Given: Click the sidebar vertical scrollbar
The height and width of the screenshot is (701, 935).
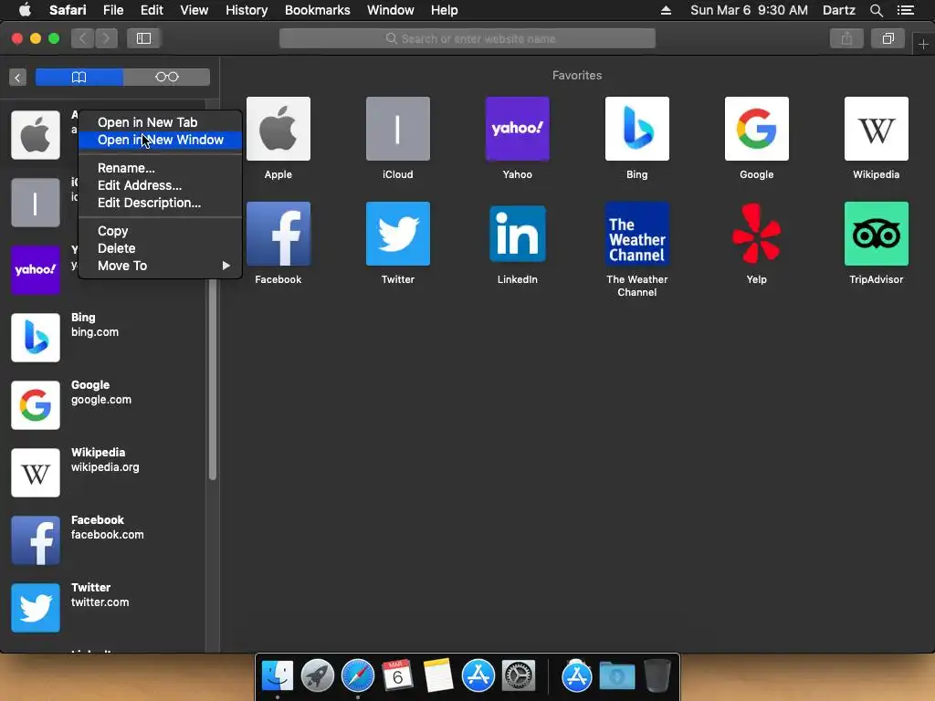Looking at the screenshot, I should pyautogui.click(x=212, y=380).
